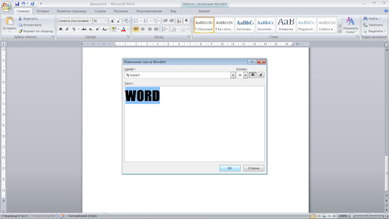
Task: Open ribbon font name dropdown (Cambria)
Action: (x=91, y=21)
